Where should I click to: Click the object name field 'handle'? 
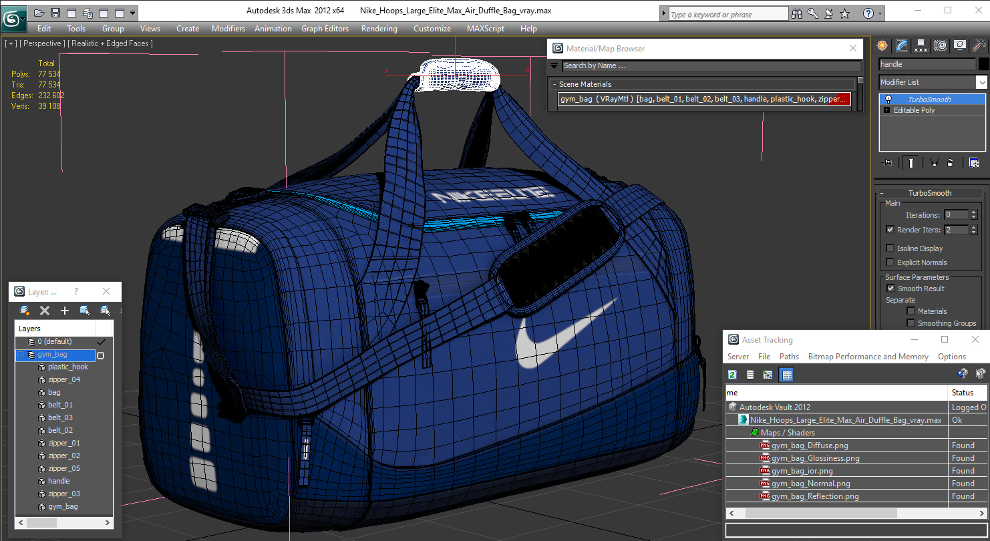(x=927, y=64)
